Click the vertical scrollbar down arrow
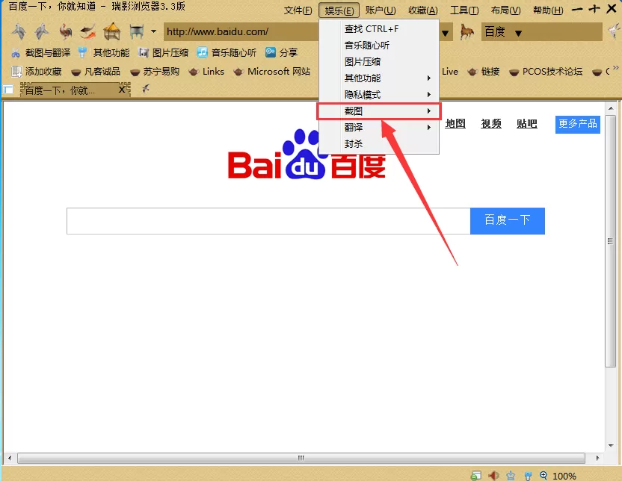 pos(611,446)
